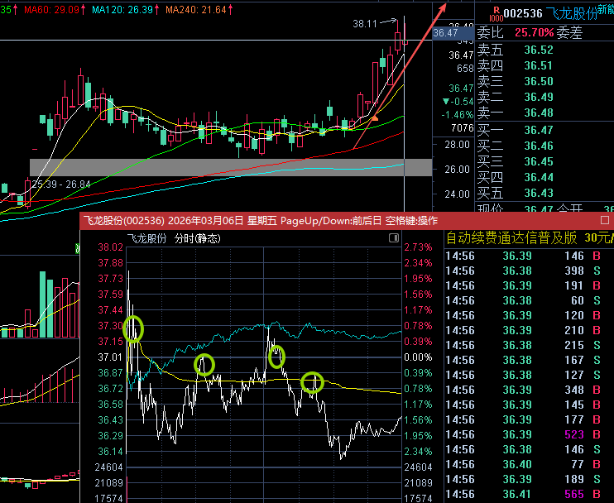The width and height of the screenshot is (614, 503).
Task: Click the 2.73% top percentage axis label
Action: click(418, 247)
